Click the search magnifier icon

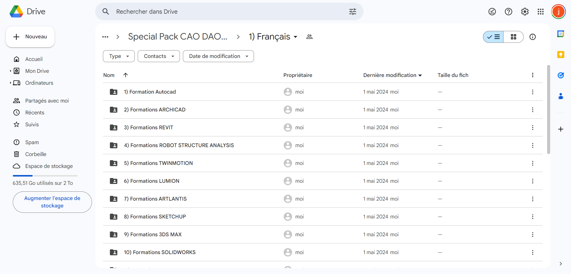(x=106, y=12)
